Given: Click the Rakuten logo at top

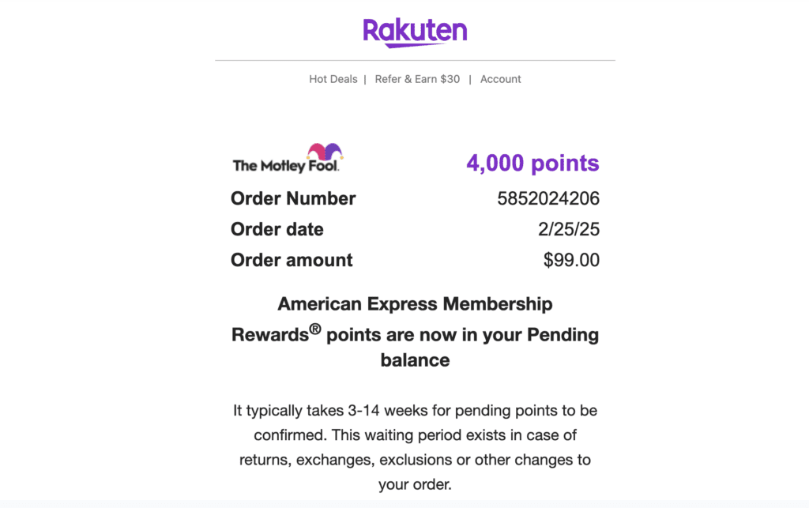Looking at the screenshot, I should click(415, 32).
